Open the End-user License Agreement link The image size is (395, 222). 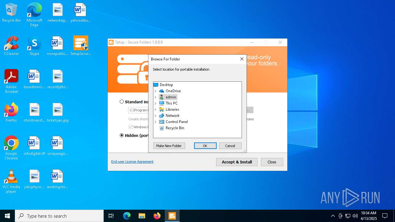point(132,162)
